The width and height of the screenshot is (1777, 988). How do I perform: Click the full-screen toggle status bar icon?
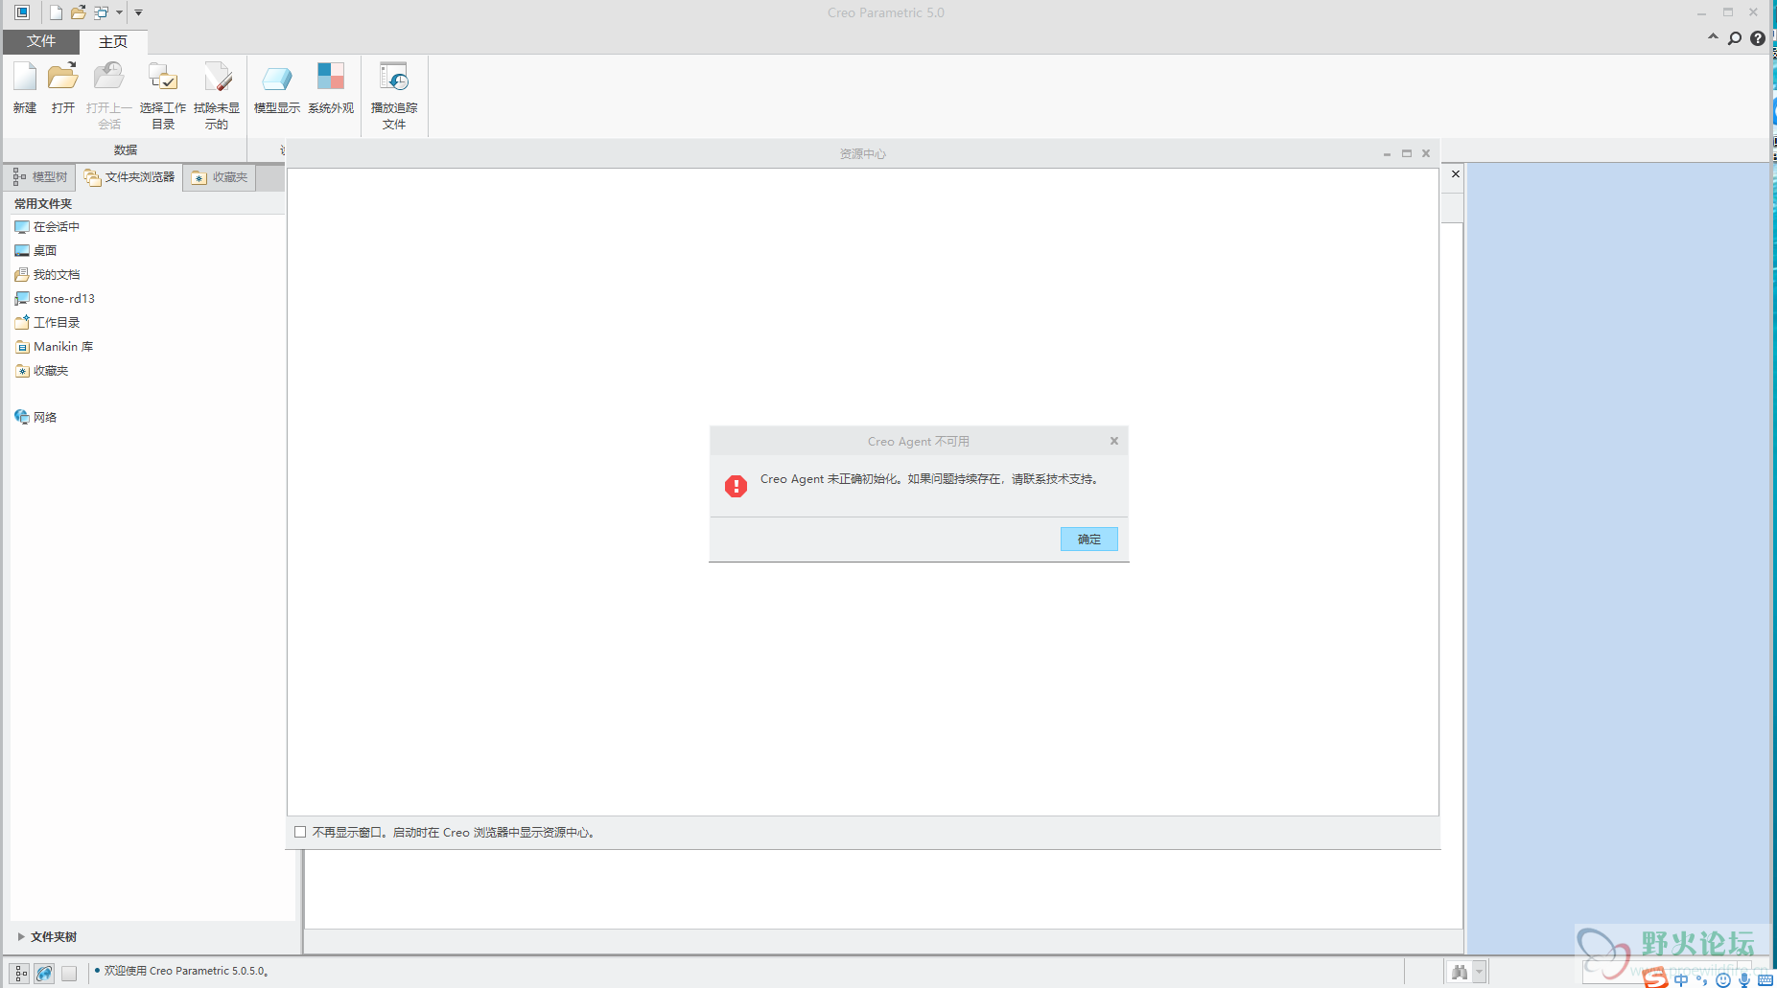pyautogui.click(x=69, y=973)
